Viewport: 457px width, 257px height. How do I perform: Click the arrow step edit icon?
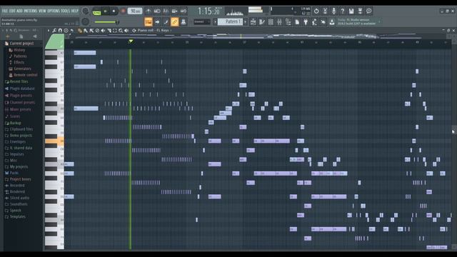click(157, 21)
